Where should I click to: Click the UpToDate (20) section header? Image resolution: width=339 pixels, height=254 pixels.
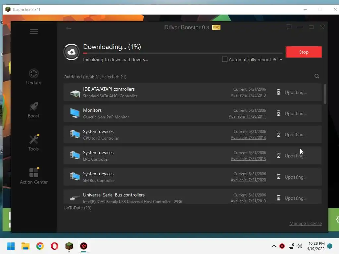77,208
